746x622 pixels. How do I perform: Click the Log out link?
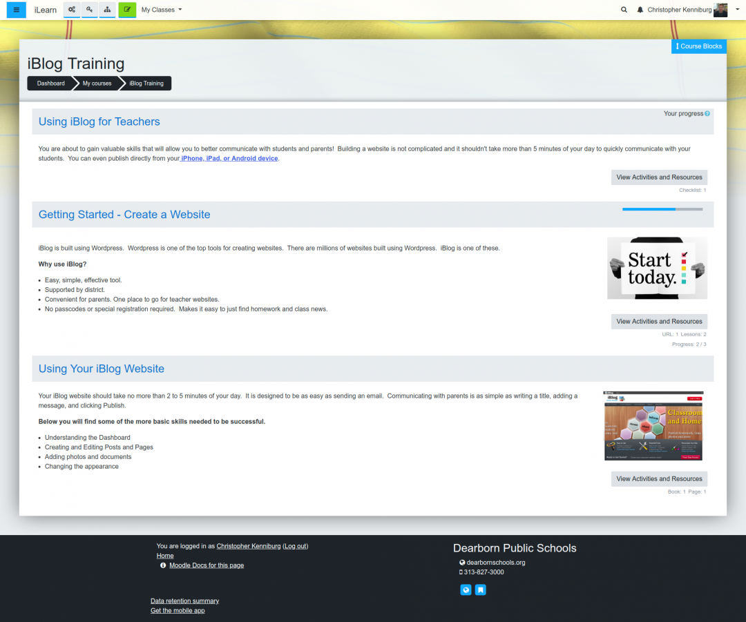[295, 545]
